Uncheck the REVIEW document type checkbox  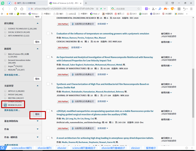(5, 105)
